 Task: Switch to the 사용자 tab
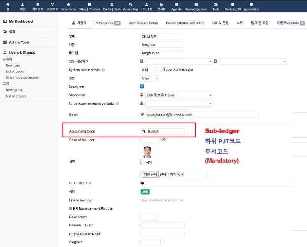pyautogui.click(x=79, y=23)
